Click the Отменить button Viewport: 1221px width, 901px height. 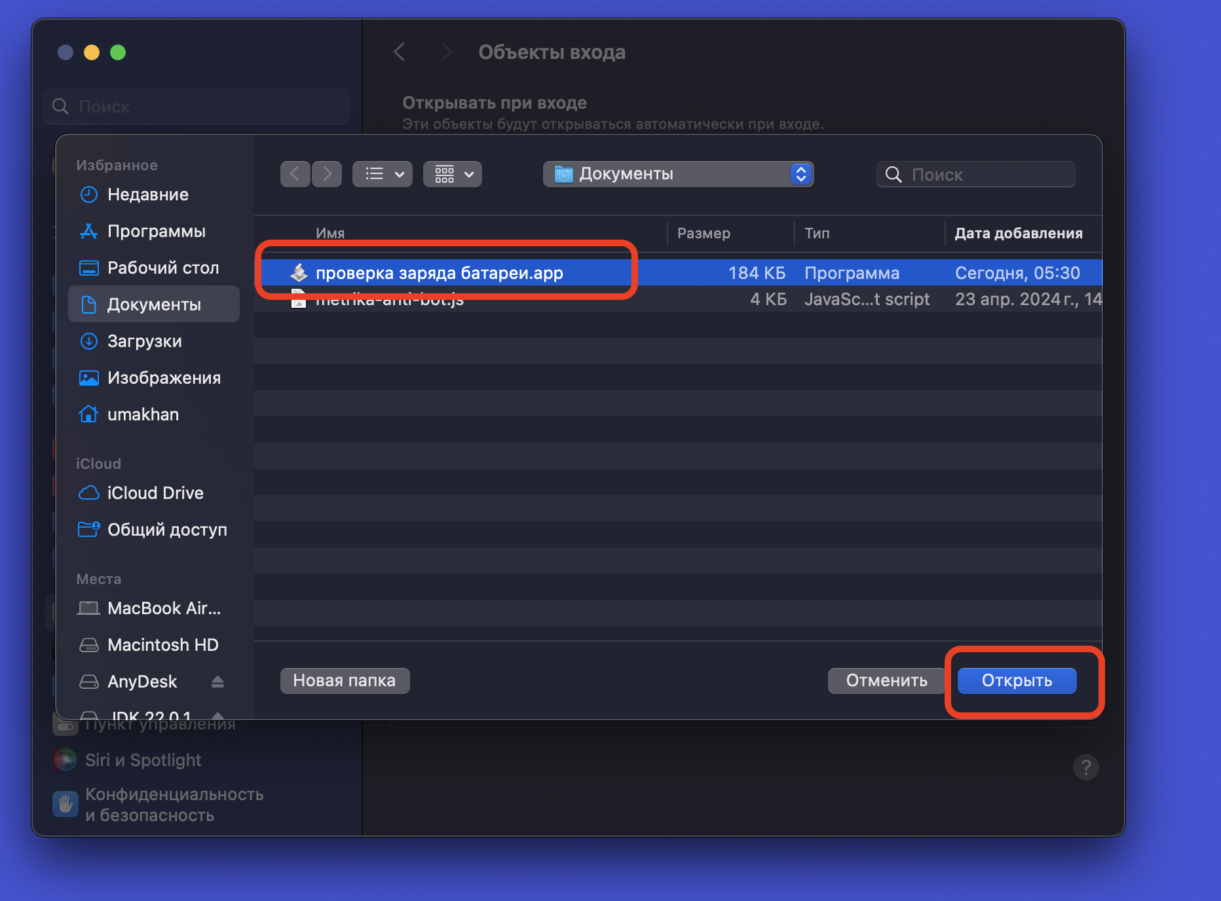tap(886, 680)
